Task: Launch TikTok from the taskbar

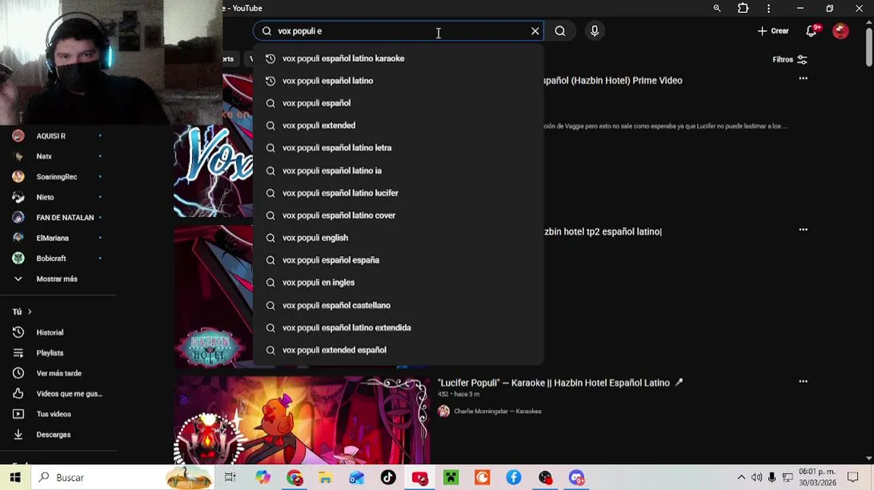Action: (388, 478)
